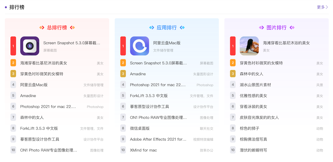
Task: Open the 阿里云盘Mac版 app icon
Action: pyautogui.click(x=140, y=46)
